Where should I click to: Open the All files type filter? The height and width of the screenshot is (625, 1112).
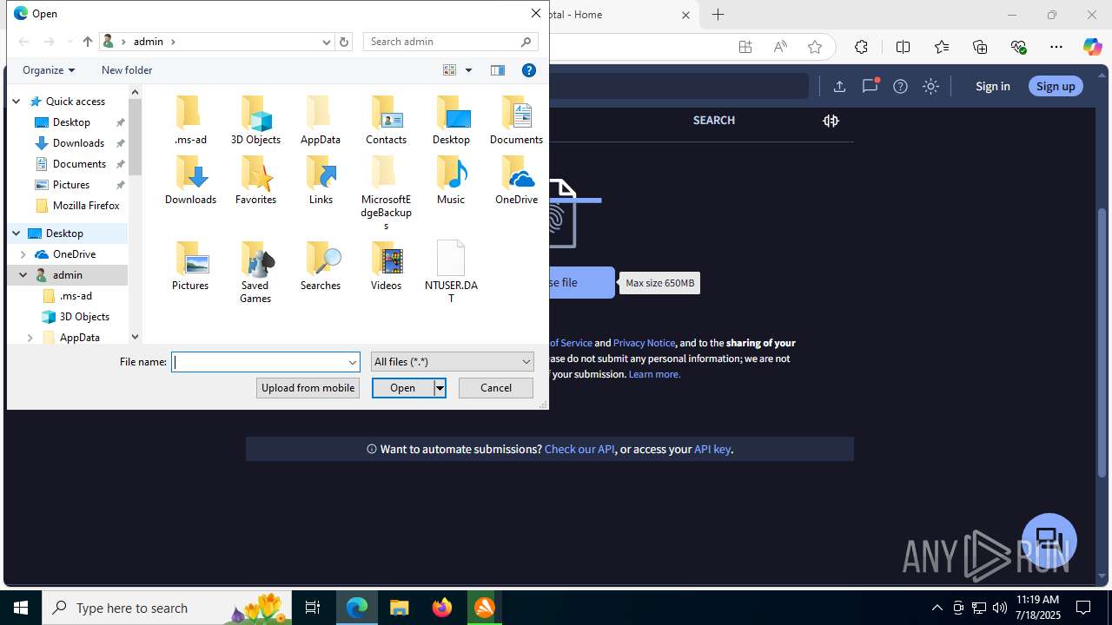tap(452, 362)
